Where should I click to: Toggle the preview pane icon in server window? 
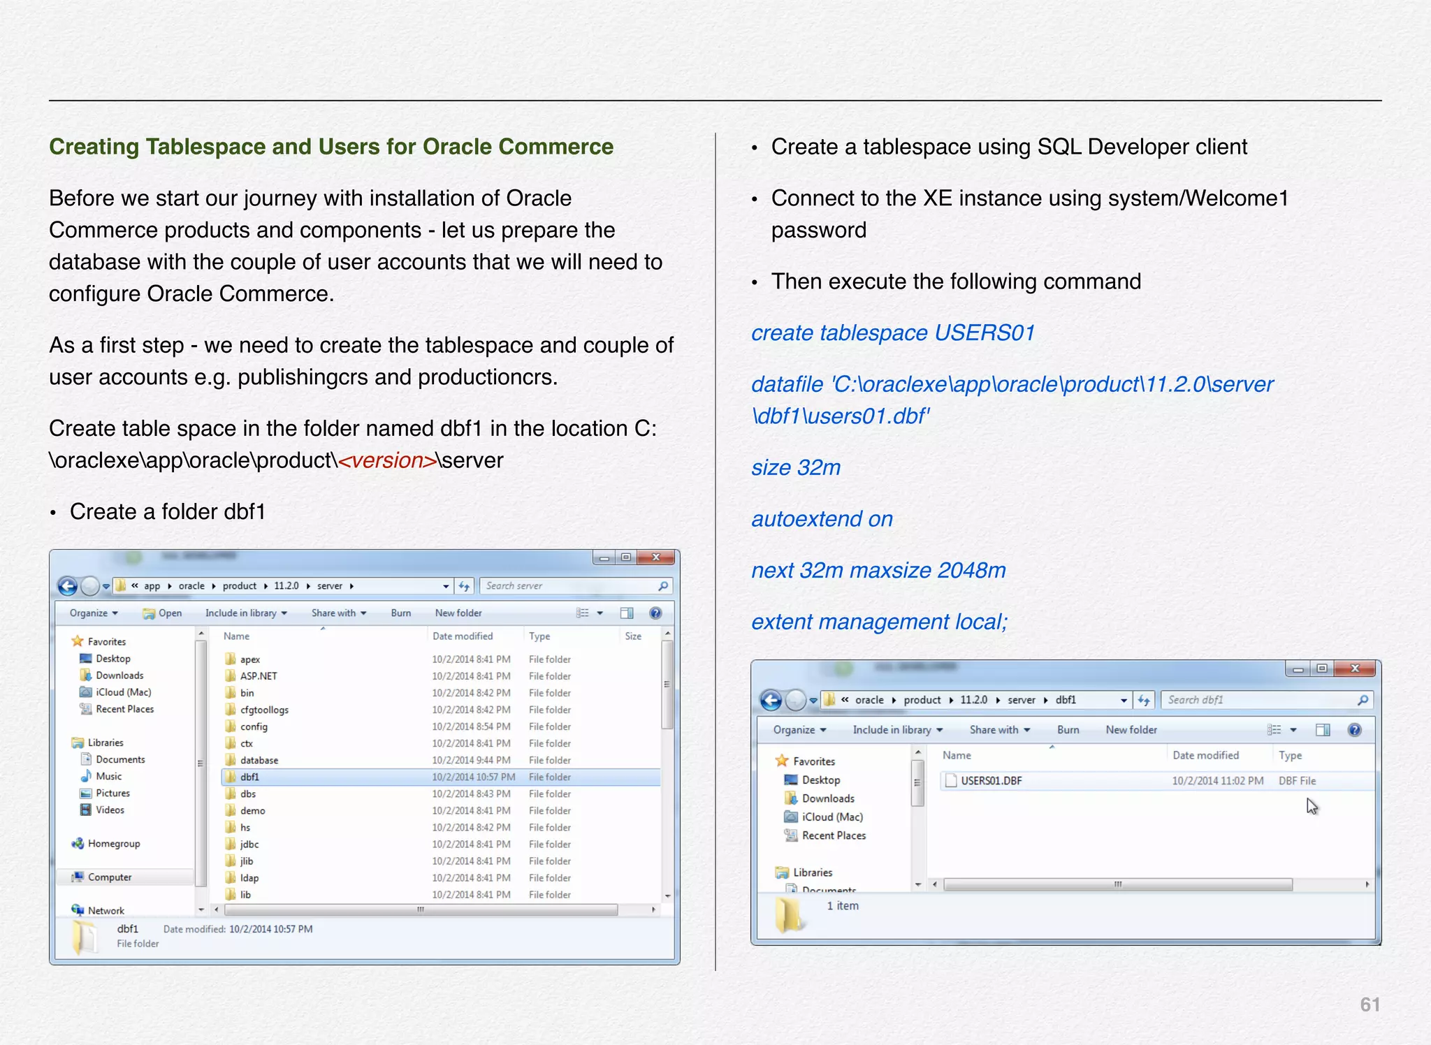click(x=627, y=613)
